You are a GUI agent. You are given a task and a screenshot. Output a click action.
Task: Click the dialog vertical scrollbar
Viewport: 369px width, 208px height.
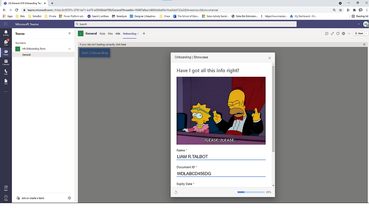tap(273, 109)
